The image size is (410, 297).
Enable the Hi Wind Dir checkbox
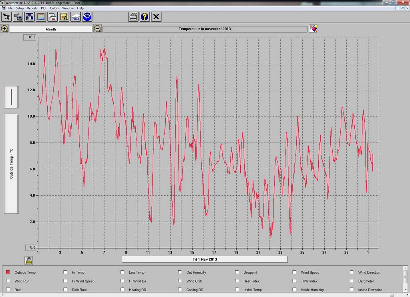[123, 281]
